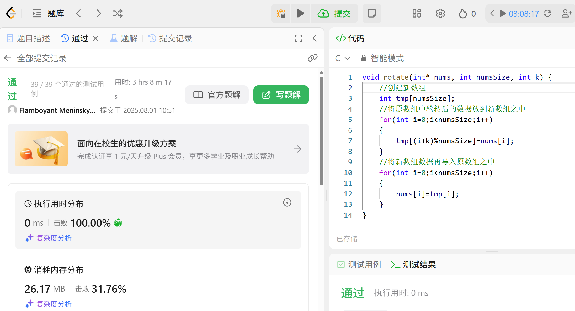Switch to the 题目描述 tab

tap(28, 38)
